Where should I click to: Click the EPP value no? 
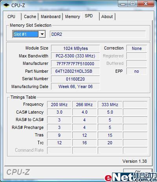(137, 71)
